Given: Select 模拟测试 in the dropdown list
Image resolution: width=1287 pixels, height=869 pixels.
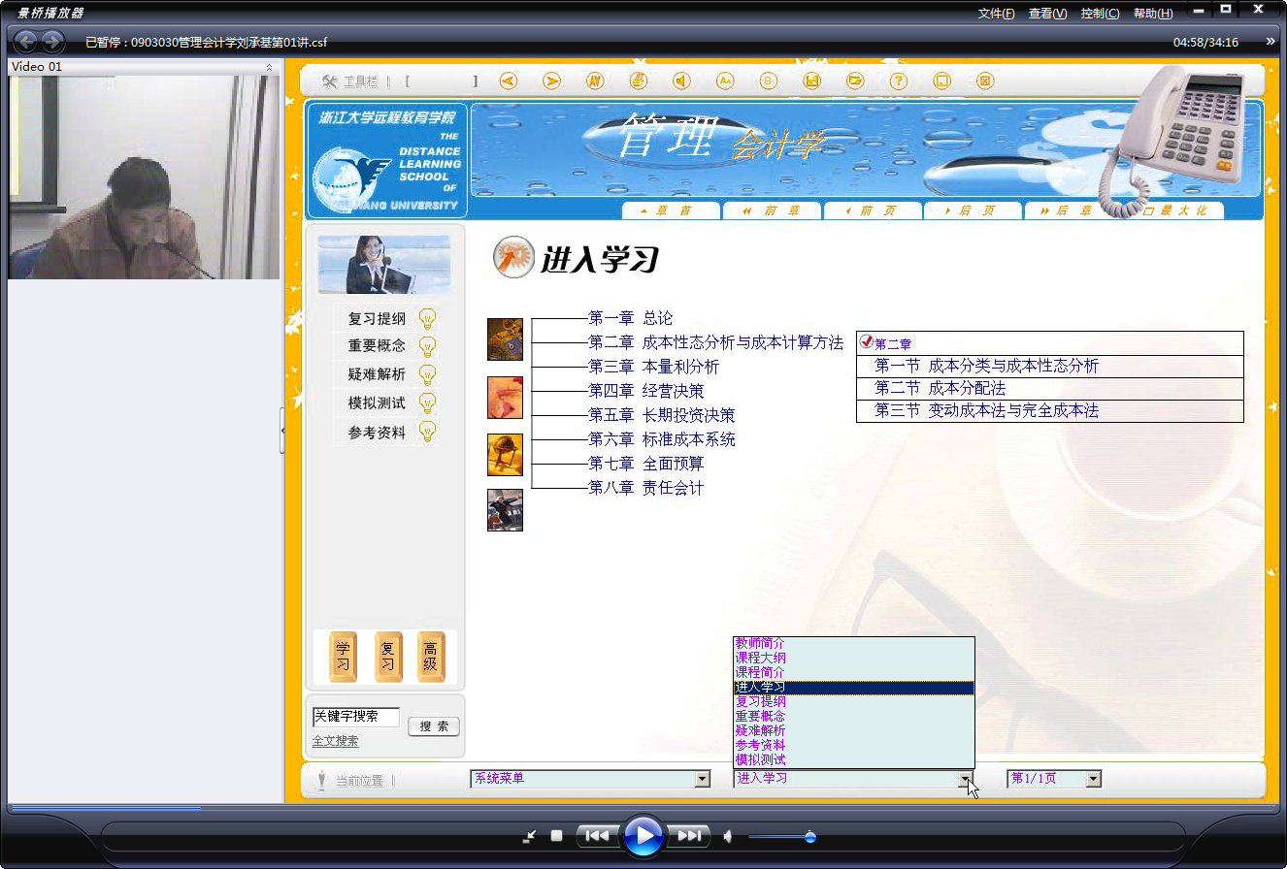Looking at the screenshot, I should 854,759.
